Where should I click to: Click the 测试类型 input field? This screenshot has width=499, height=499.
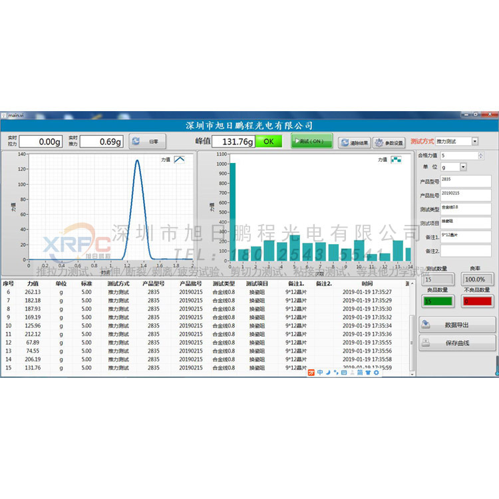point(466,209)
